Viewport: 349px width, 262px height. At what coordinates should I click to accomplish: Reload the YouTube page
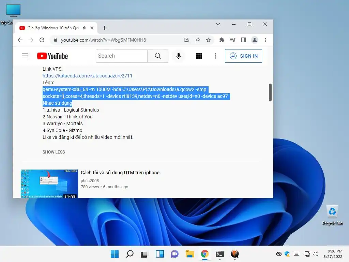pos(42,40)
